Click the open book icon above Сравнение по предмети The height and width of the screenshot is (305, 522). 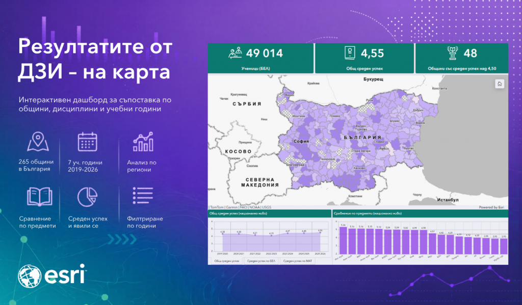(x=39, y=197)
